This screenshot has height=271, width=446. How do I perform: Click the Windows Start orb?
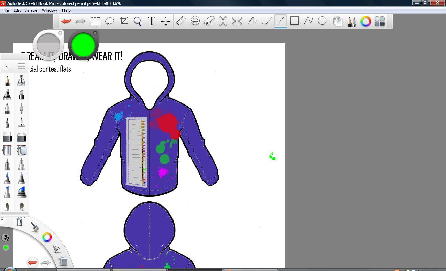(x=10, y=269)
